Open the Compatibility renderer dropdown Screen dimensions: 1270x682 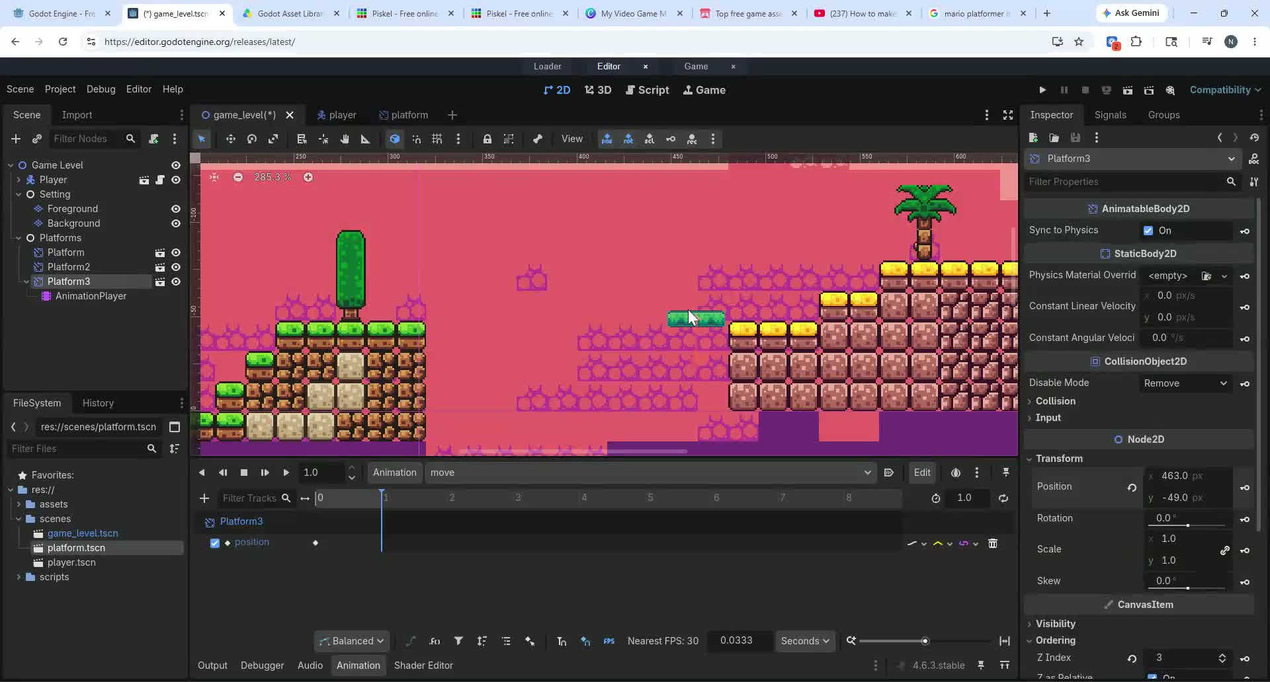click(x=1225, y=90)
